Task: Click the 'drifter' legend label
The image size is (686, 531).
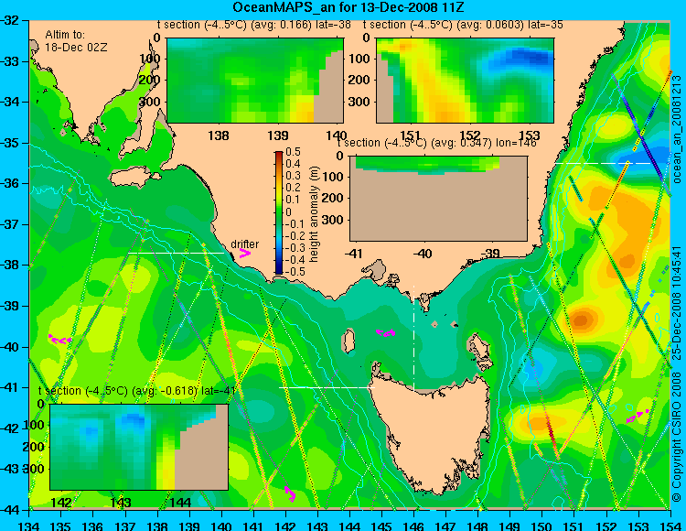Action: pos(244,244)
